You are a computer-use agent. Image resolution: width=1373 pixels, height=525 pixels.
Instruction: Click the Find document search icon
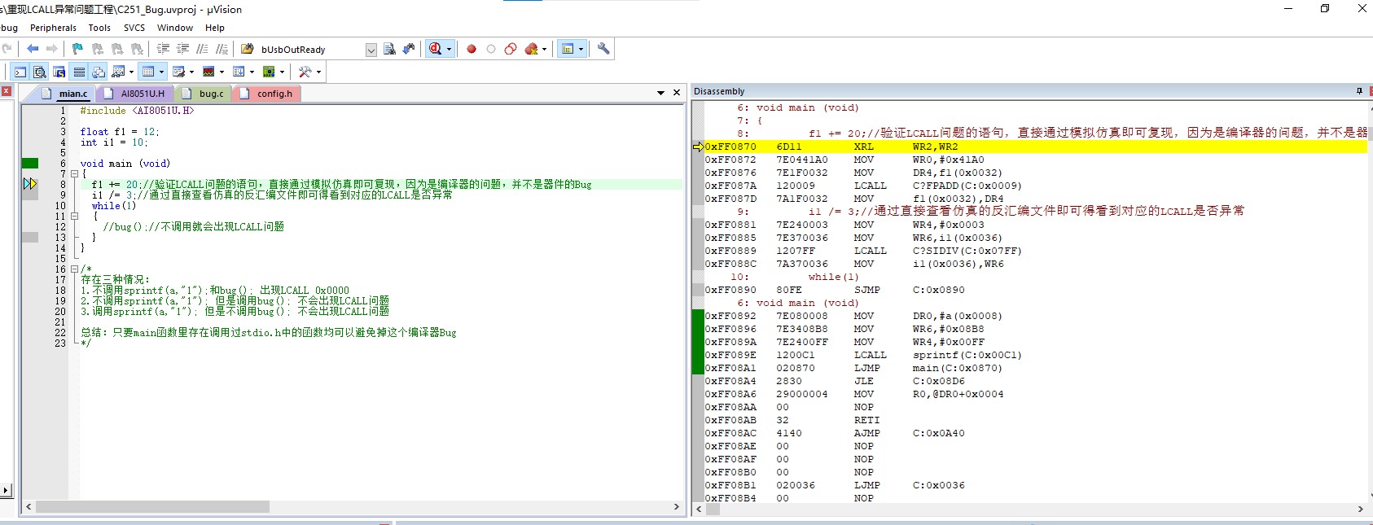(x=389, y=49)
